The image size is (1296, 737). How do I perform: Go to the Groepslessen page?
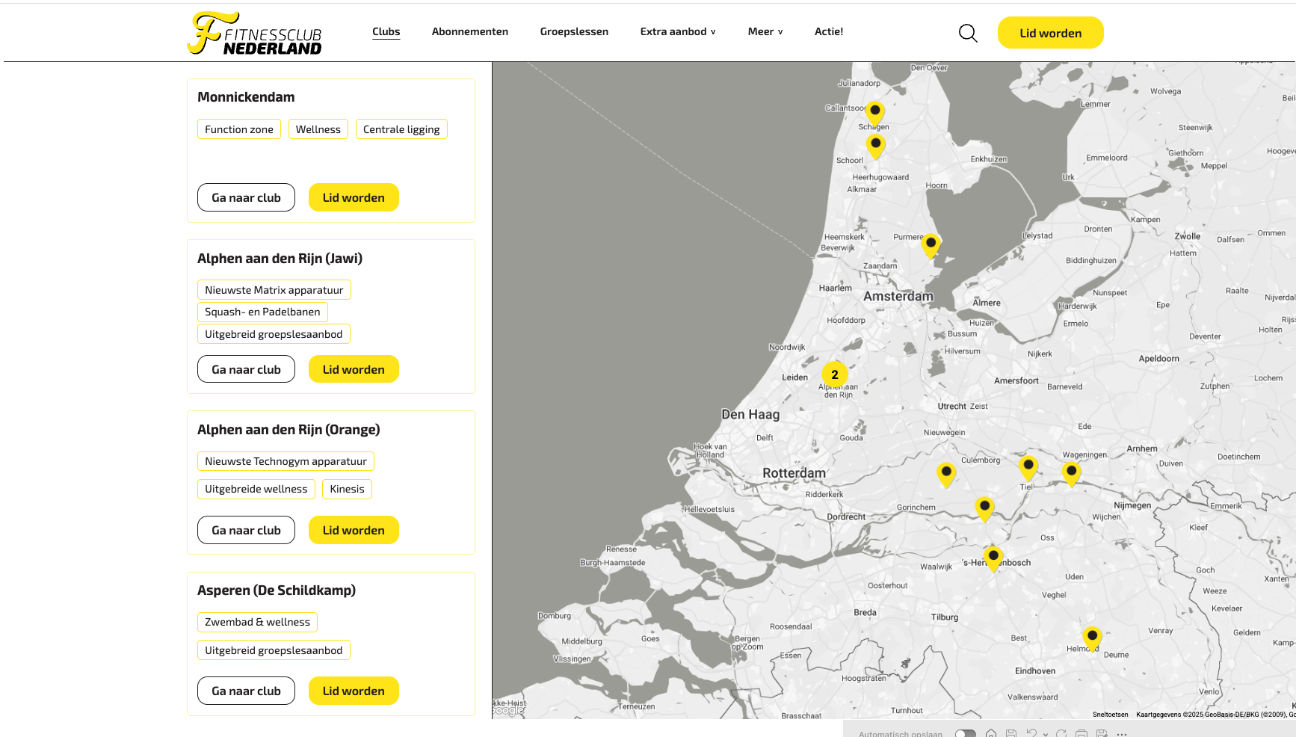point(574,31)
